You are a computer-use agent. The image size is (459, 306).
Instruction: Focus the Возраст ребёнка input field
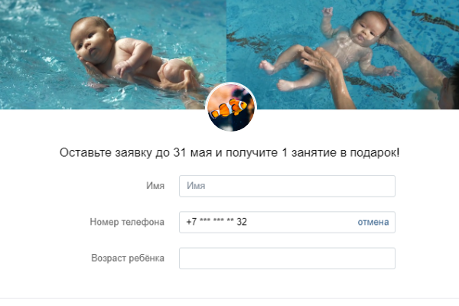click(287, 259)
